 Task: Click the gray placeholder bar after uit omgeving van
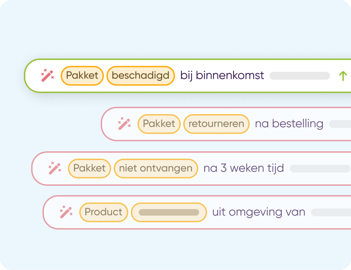point(331,212)
